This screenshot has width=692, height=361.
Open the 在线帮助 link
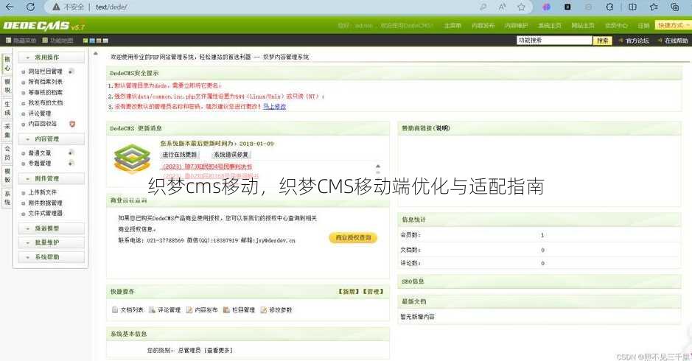coord(676,41)
